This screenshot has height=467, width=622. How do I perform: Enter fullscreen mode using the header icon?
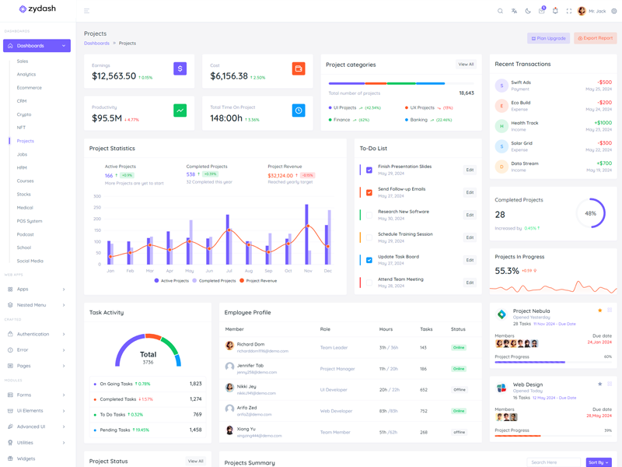568,11
